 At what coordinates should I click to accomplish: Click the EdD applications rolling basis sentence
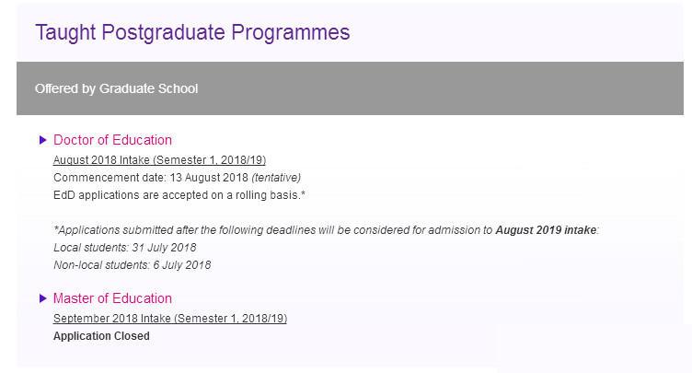(x=179, y=195)
